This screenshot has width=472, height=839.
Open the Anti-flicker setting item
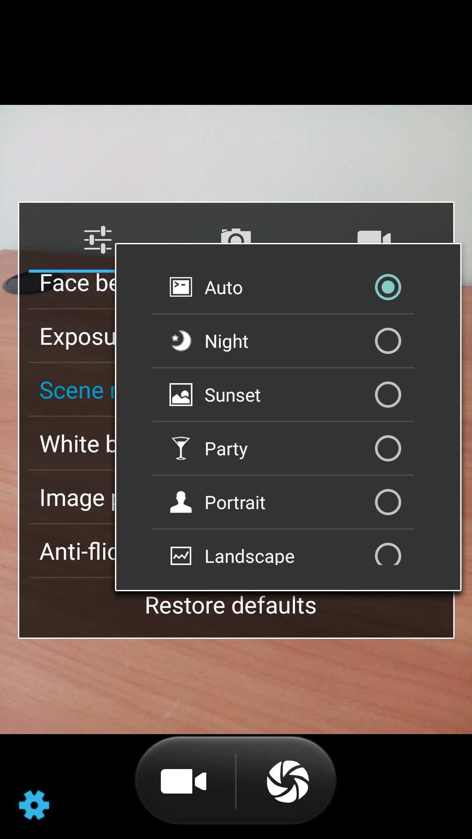point(72,551)
